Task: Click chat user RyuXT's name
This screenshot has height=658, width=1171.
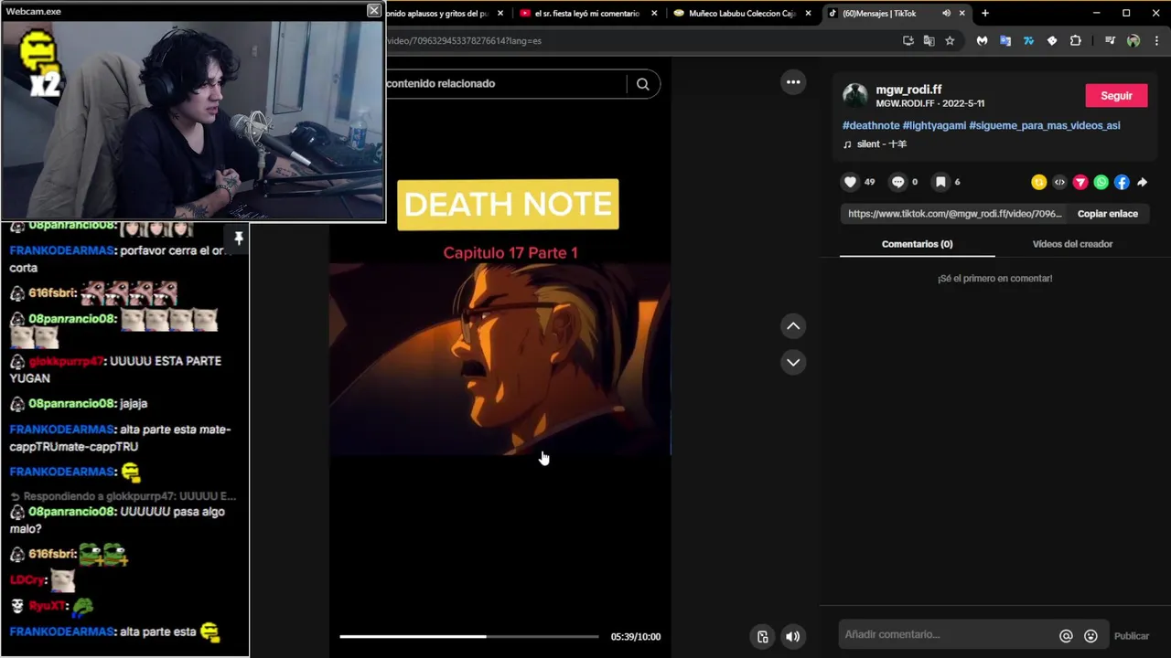Action: coord(48,606)
